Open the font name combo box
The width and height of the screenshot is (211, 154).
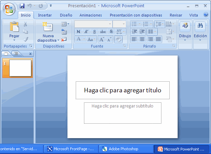pos(93,24)
